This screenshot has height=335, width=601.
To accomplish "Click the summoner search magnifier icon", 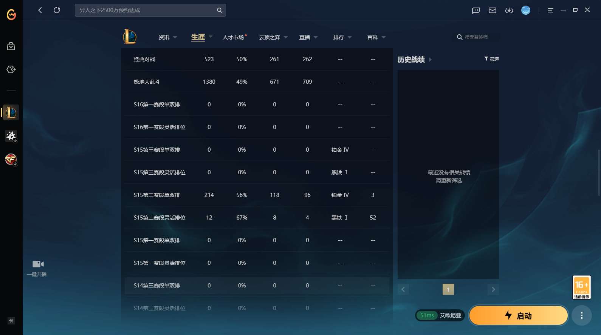I will tap(460, 37).
